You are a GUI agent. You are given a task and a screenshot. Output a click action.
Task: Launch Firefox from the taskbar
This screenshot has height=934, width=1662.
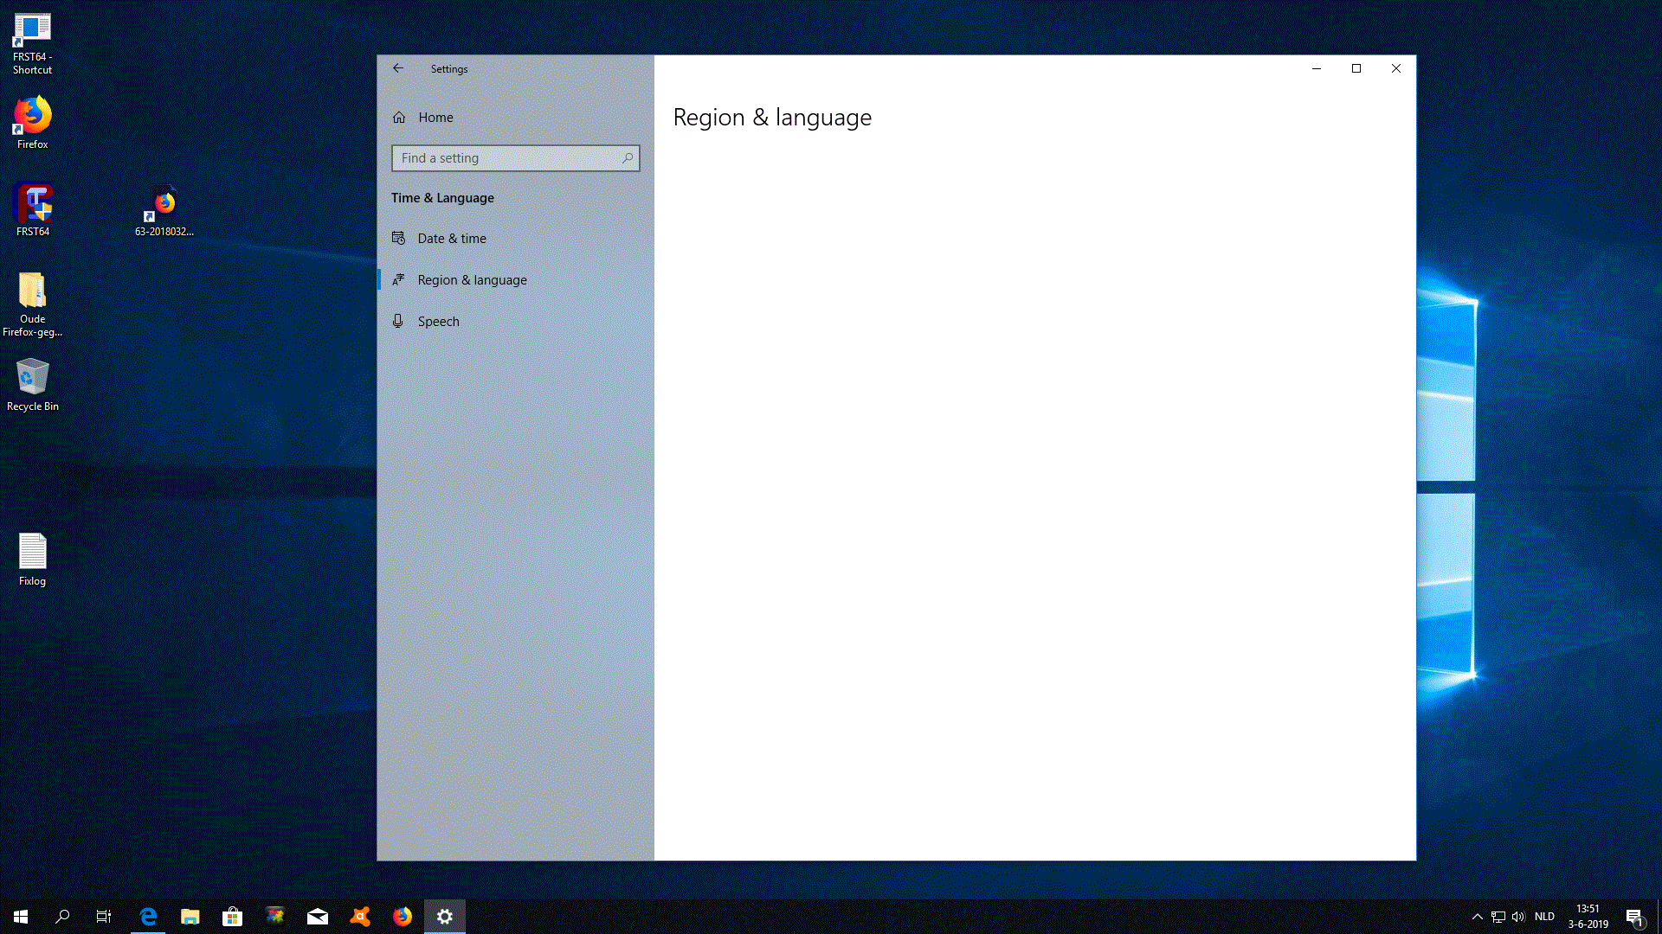coord(403,917)
